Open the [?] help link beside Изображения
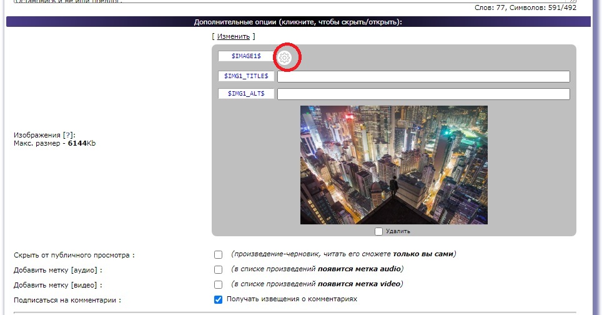Viewport: 602px width, 315px height. (68, 135)
